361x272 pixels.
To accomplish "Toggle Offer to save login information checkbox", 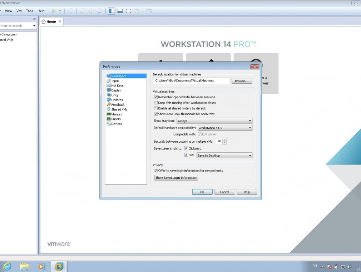I will click(156, 170).
